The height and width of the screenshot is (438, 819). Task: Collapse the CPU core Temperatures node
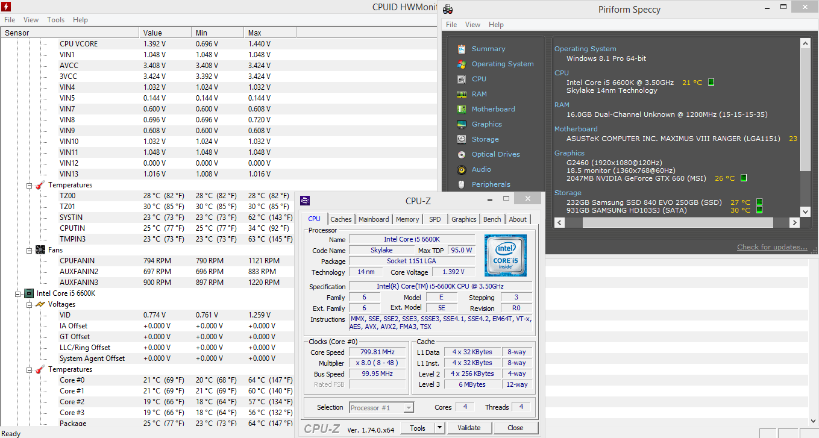pyautogui.click(x=29, y=369)
